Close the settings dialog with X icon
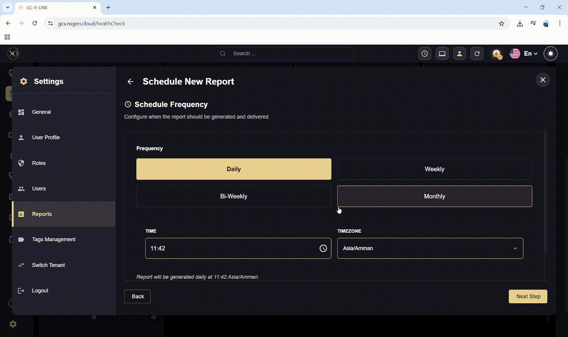This screenshot has width=568, height=337. 543,80
